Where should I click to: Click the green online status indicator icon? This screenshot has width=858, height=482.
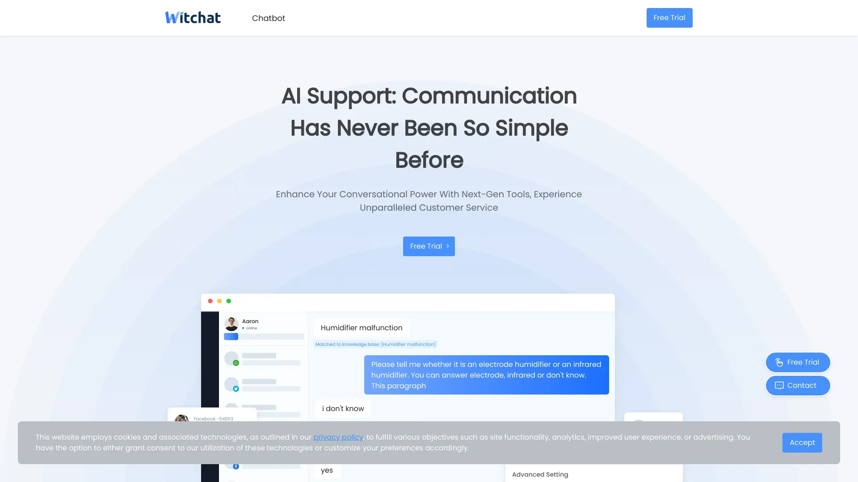[x=244, y=328]
